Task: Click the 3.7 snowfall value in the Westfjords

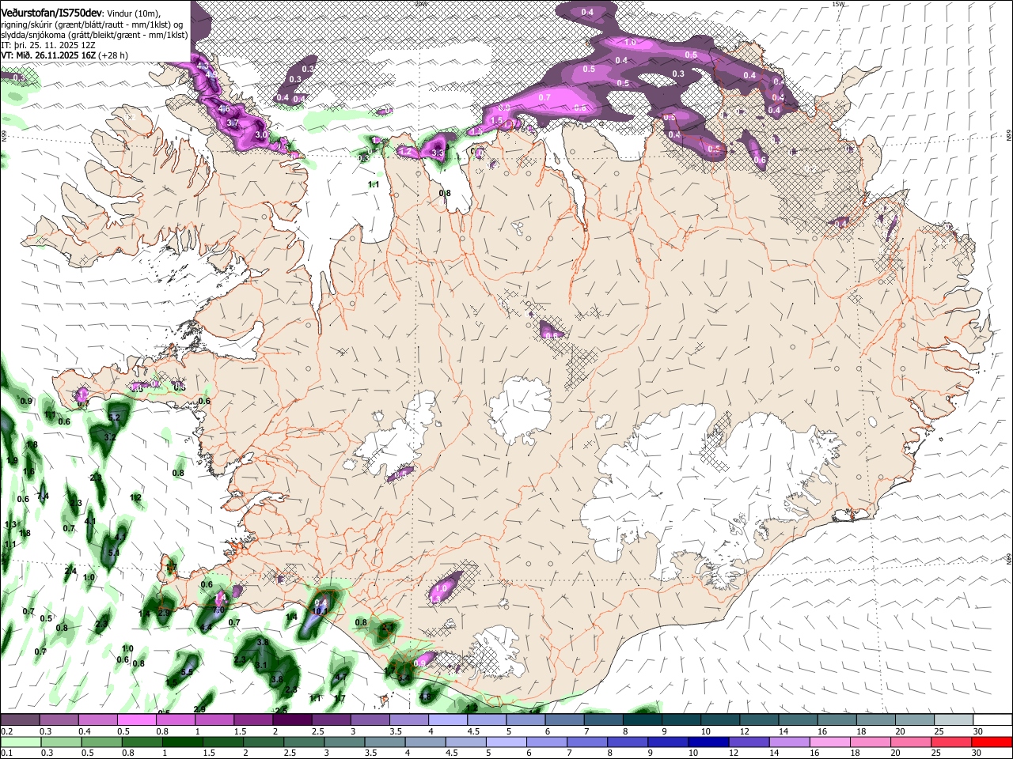Action: point(233,123)
